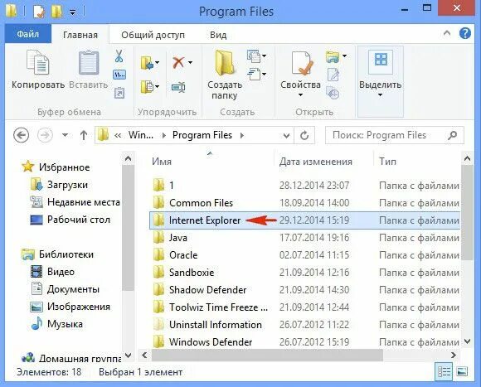Switch to the Вид ribbon tab
The image size is (481, 387).
click(218, 35)
